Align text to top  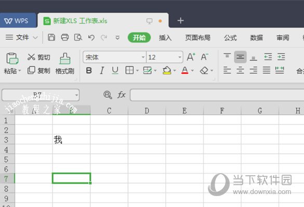pyautogui.click(x=227, y=56)
